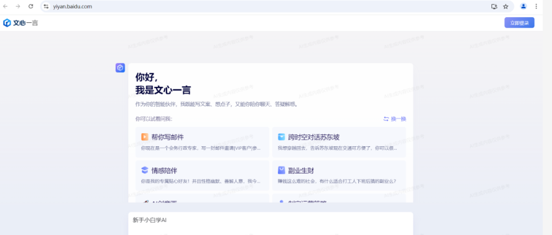Open the 帮你写邮件 suggestion card
Viewport: 552px width, 235px height.
202,142
